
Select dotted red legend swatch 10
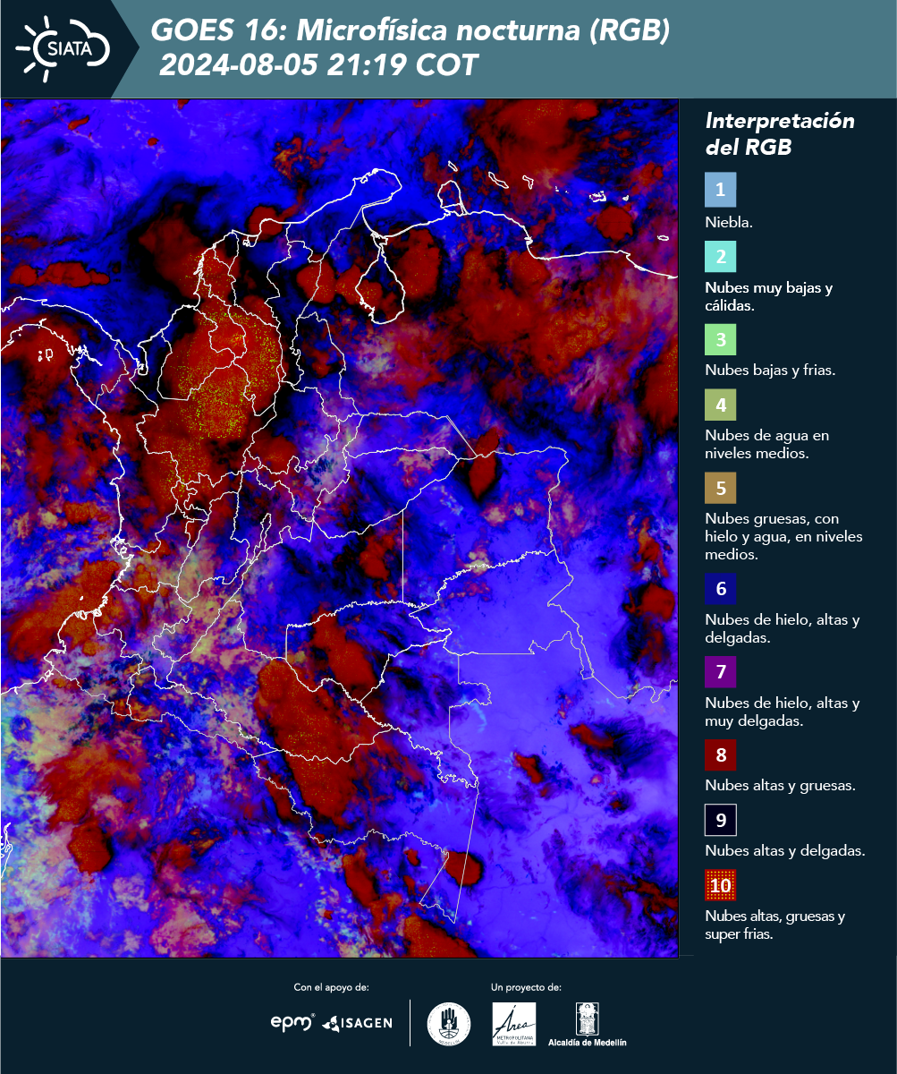coord(720,886)
